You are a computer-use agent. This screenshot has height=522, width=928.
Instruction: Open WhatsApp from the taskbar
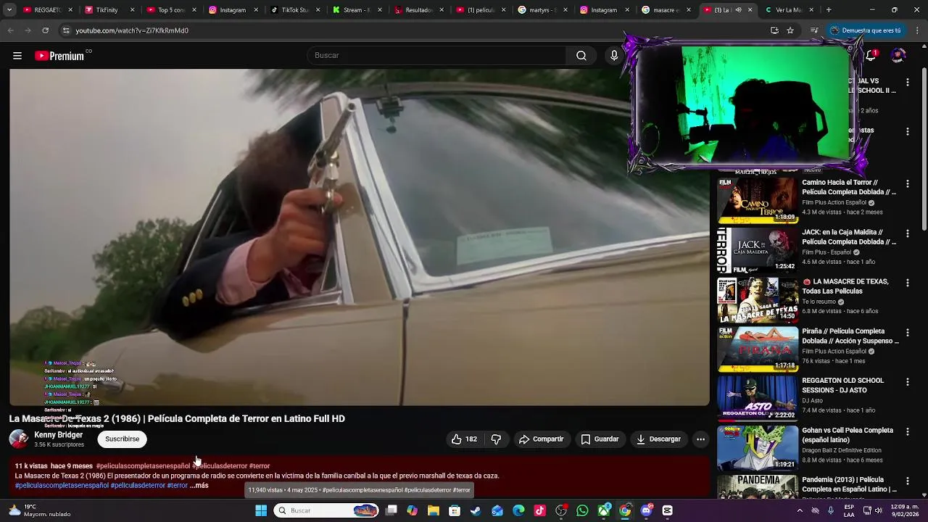click(x=582, y=510)
